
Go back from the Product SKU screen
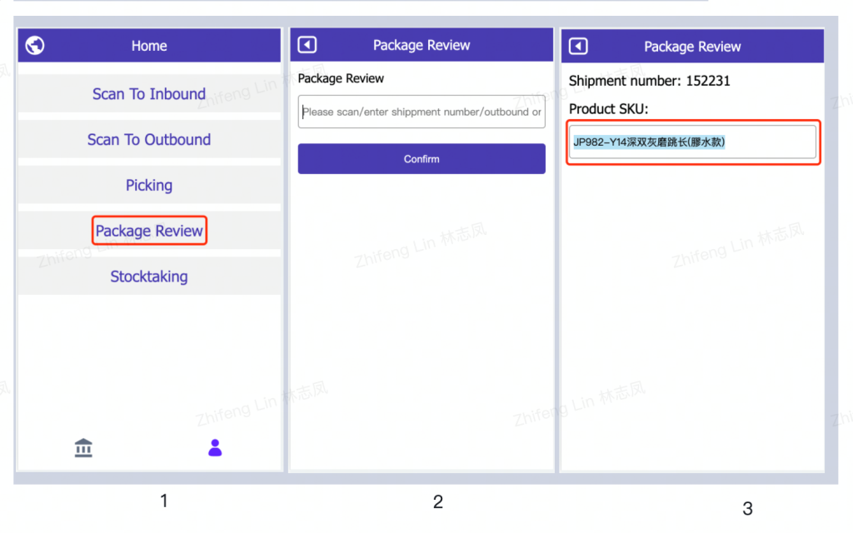(x=578, y=47)
